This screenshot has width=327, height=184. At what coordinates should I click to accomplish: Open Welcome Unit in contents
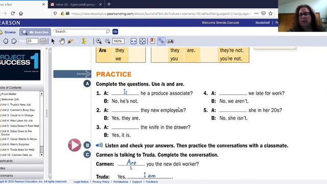click(10, 99)
